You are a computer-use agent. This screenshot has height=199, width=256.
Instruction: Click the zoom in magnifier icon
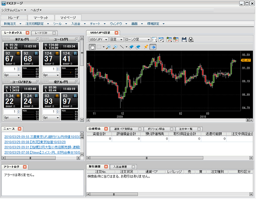coord(108,47)
